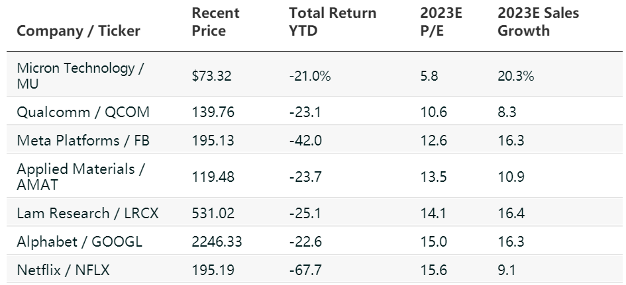Screen dimensions: 626x285
Task: Click the Company / Ticker column header
Action: coord(79,31)
